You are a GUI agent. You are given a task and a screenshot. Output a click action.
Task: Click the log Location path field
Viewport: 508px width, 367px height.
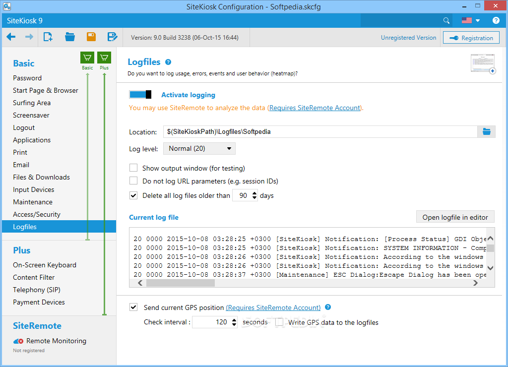[320, 131]
